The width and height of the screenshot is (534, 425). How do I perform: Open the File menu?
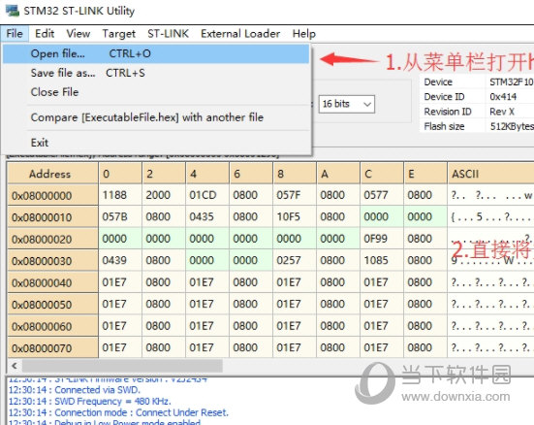[x=15, y=34]
